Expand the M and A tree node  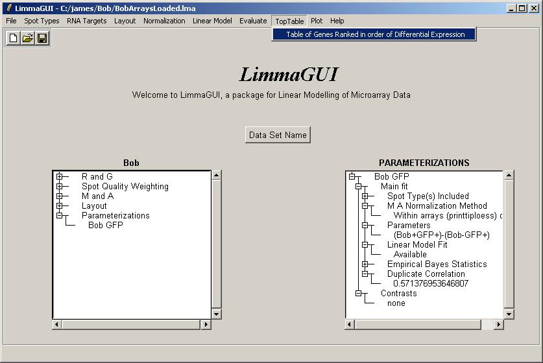60,196
